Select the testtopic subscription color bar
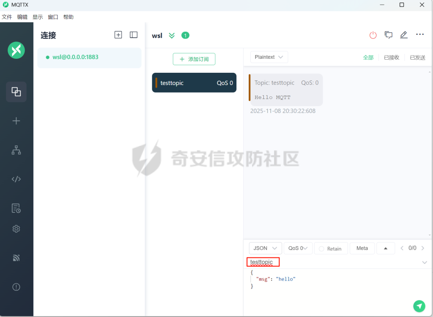Screen dimensions: 433x317 point(156,83)
